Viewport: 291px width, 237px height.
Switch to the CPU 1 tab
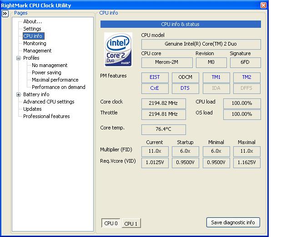(x=131, y=223)
